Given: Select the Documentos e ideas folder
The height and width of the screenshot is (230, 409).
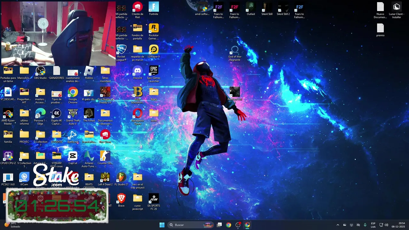Looking at the screenshot, I should click(105, 117).
